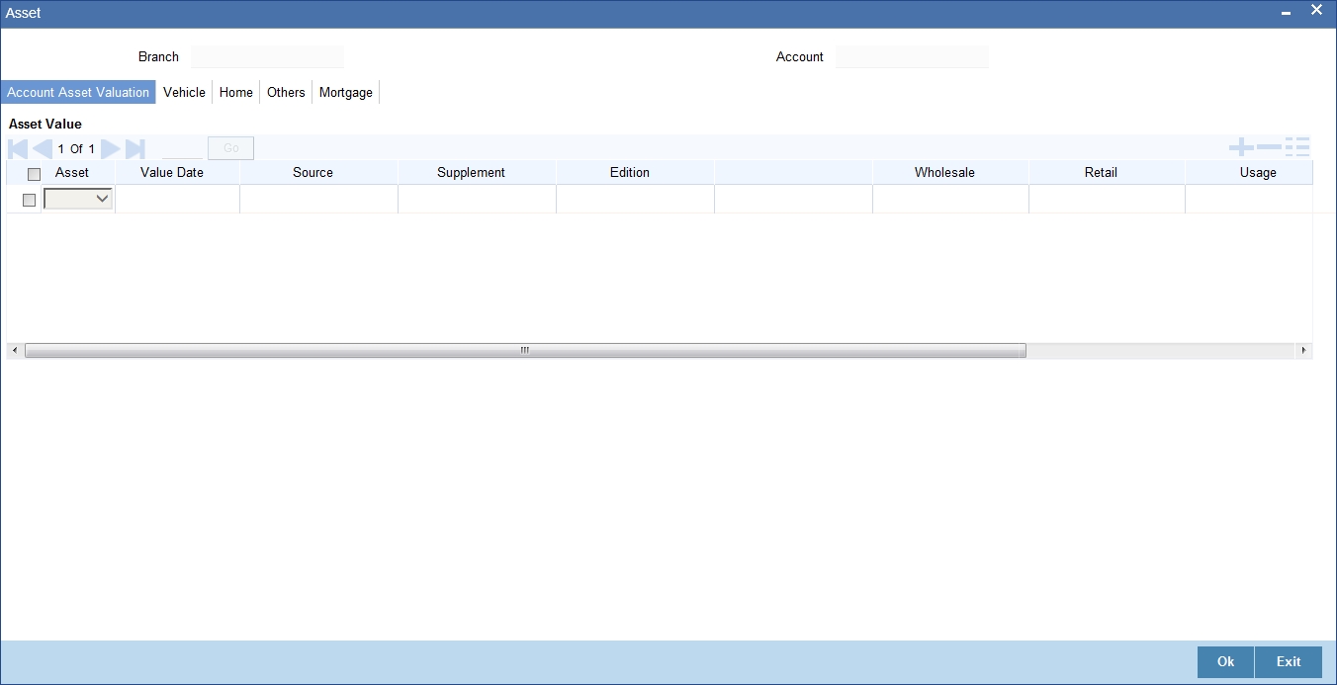1337x685 pixels.
Task: Click the Source cell in first row
Action: [318, 199]
